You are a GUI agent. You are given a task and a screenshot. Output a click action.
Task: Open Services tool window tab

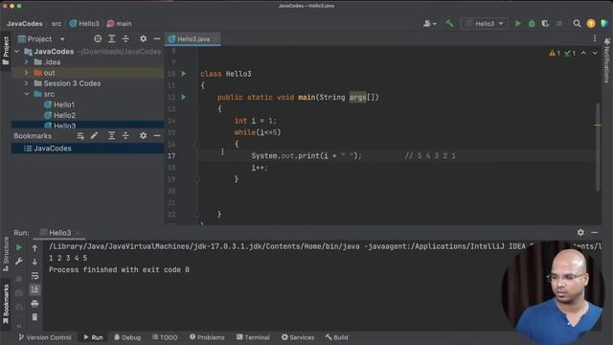click(x=298, y=337)
